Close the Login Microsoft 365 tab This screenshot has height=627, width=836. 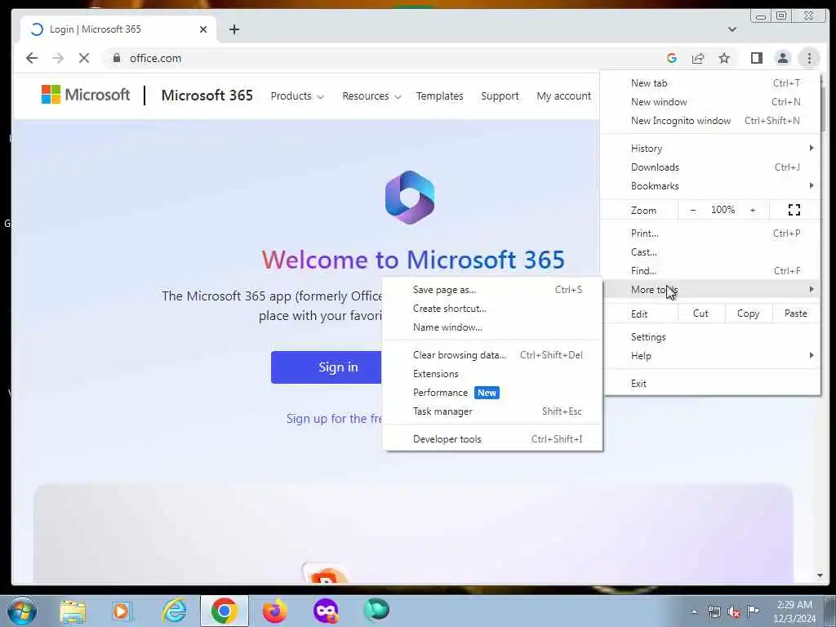tap(203, 29)
